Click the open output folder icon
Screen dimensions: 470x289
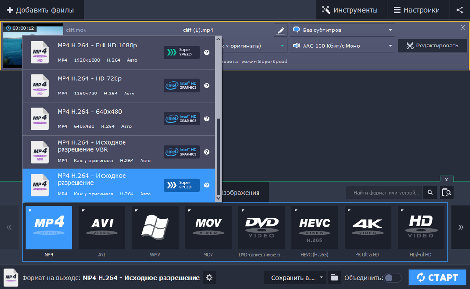334,277
